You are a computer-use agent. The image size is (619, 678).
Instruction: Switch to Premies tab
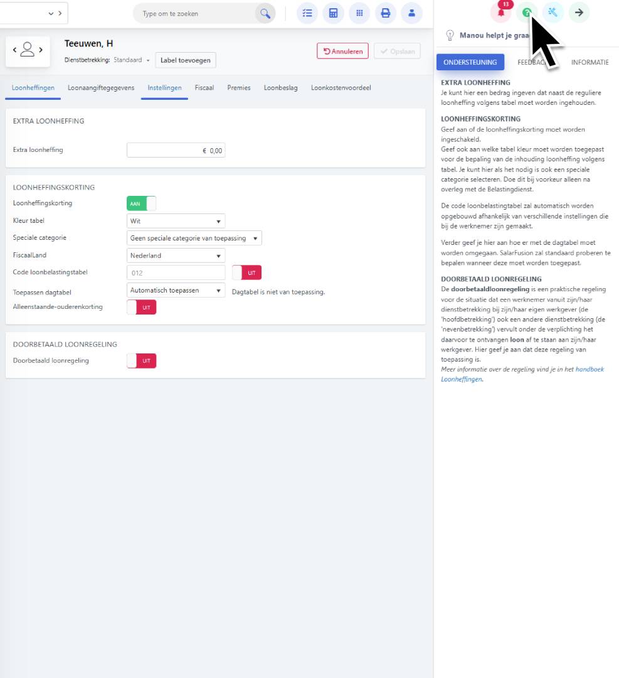click(x=239, y=88)
